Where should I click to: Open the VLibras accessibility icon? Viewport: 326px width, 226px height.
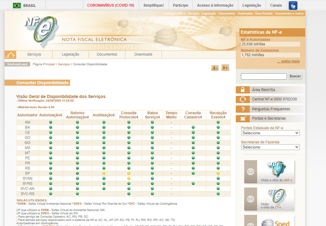293,5
